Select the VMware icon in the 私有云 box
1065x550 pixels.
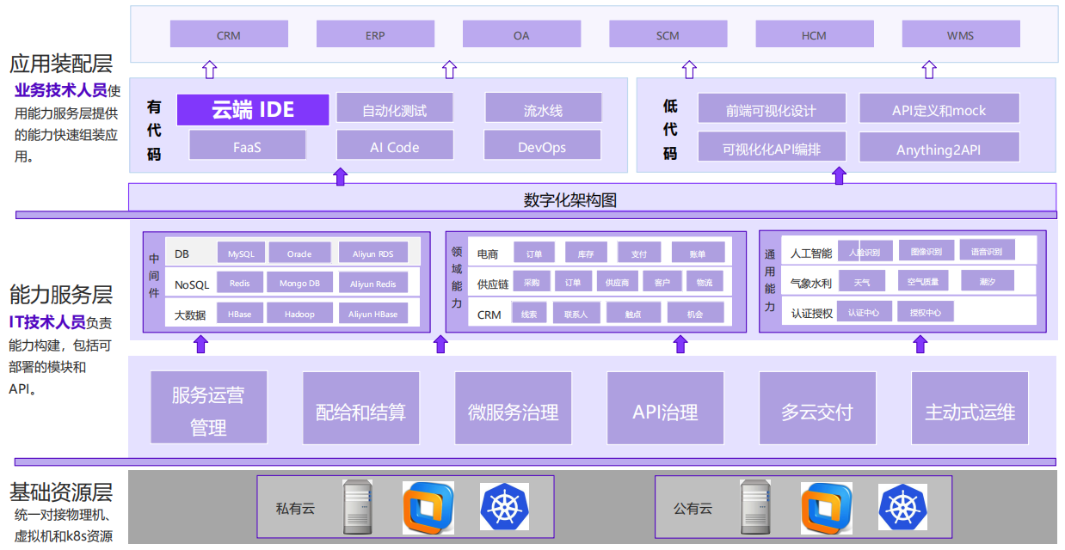coord(428,507)
